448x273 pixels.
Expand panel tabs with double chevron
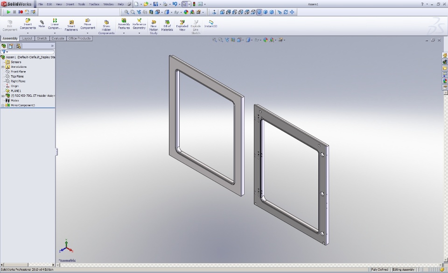(52, 46)
